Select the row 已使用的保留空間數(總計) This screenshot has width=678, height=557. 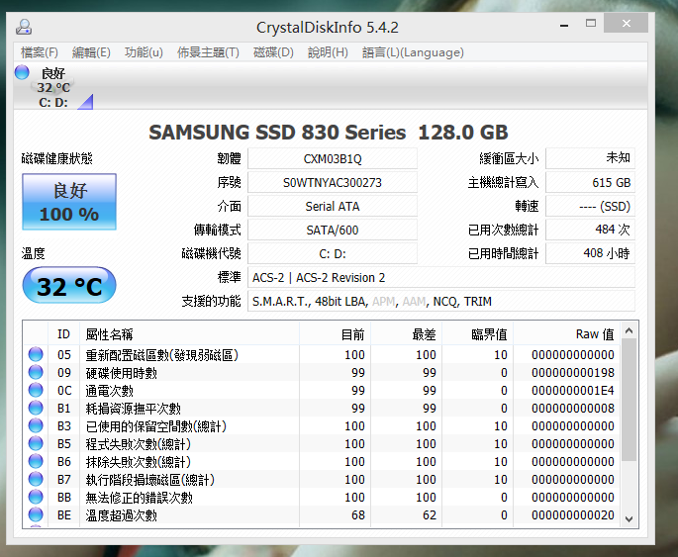coord(322,426)
